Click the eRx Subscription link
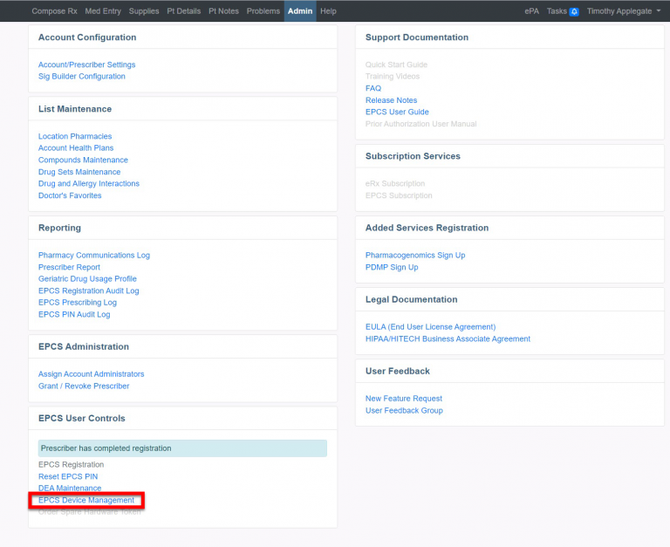This screenshot has height=547, width=670. [x=395, y=184]
